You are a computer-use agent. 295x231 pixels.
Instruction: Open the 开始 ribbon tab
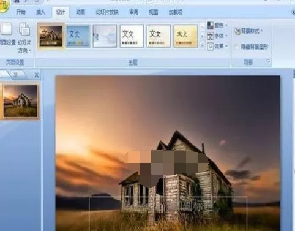tap(21, 12)
